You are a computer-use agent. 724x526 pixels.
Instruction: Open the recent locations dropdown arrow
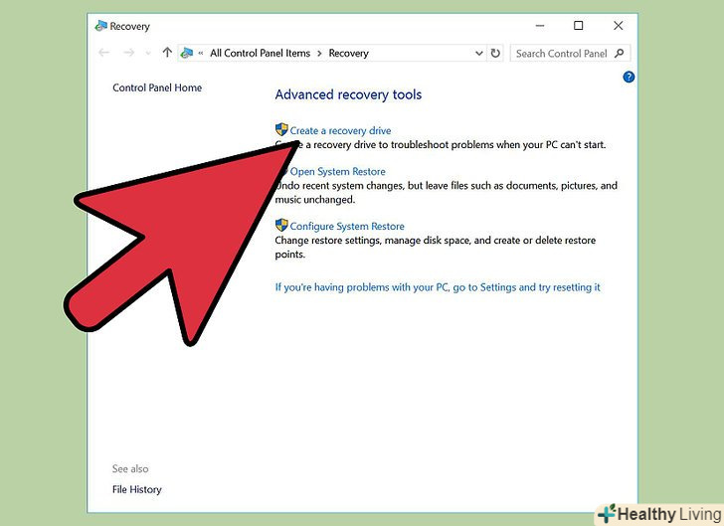(x=148, y=54)
